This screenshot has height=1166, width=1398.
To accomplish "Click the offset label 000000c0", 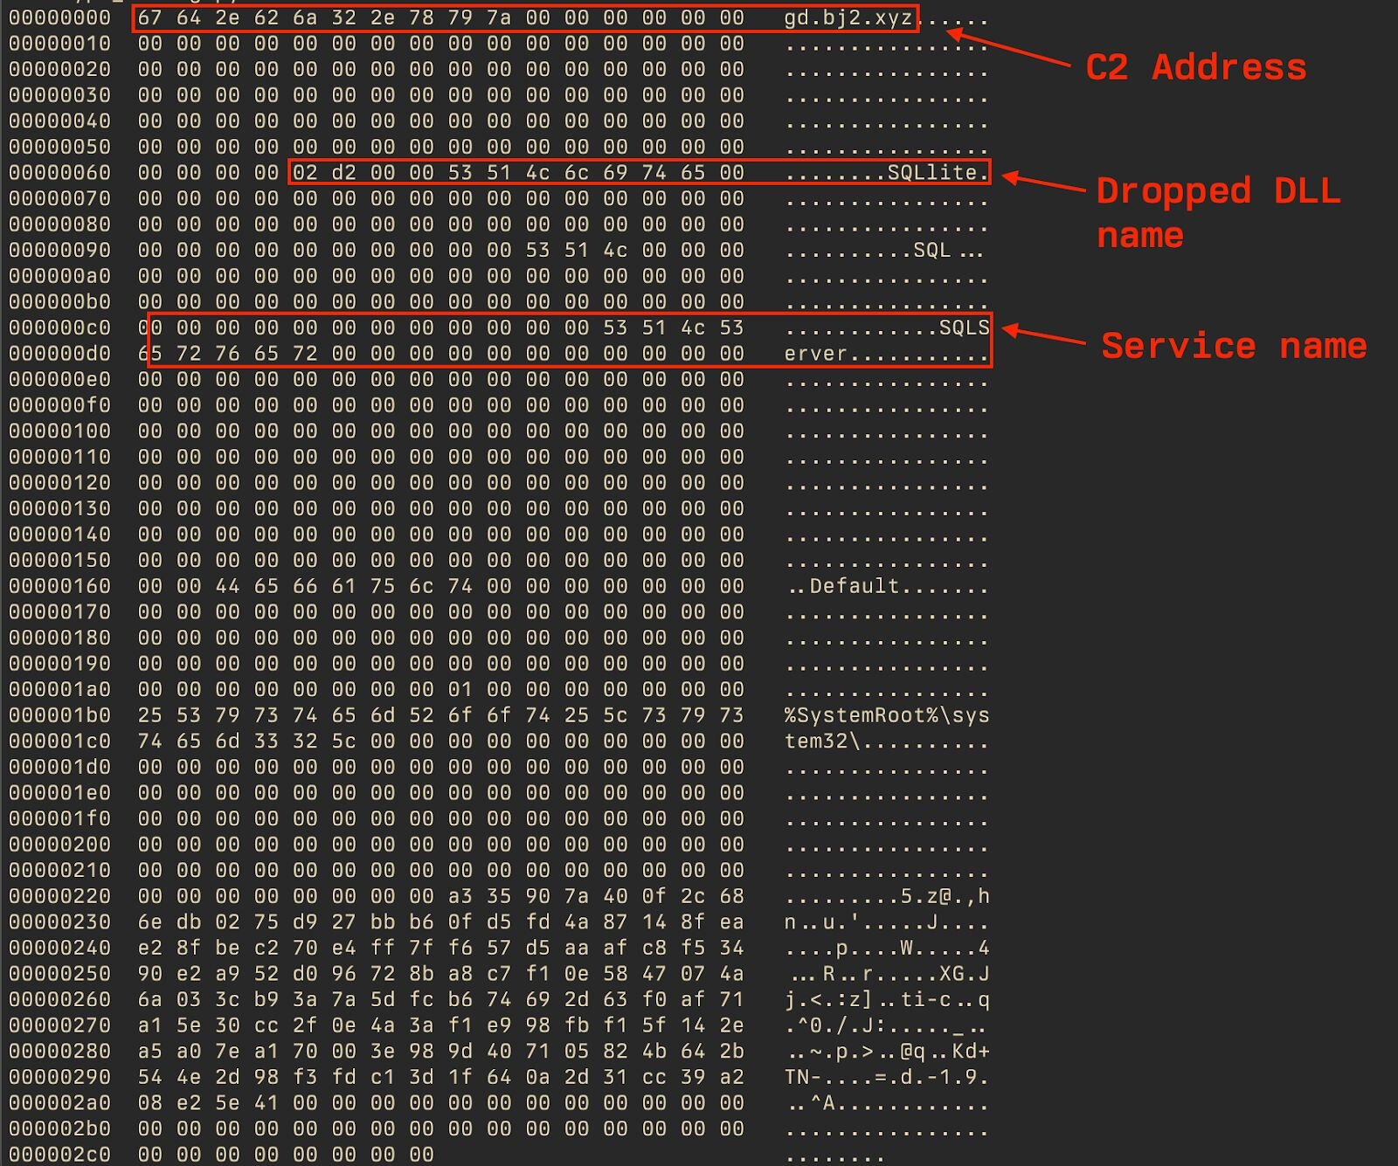I will click(60, 328).
